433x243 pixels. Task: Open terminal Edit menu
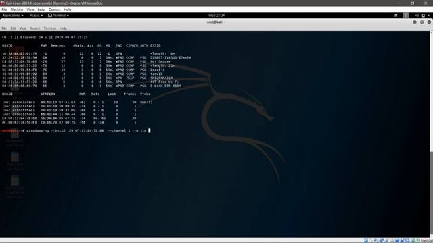pyautogui.click(x=13, y=28)
